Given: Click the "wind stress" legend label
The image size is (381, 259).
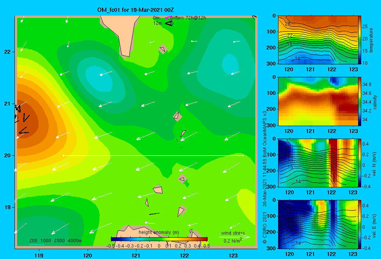Looking at the screenshot, I should coord(233,233).
